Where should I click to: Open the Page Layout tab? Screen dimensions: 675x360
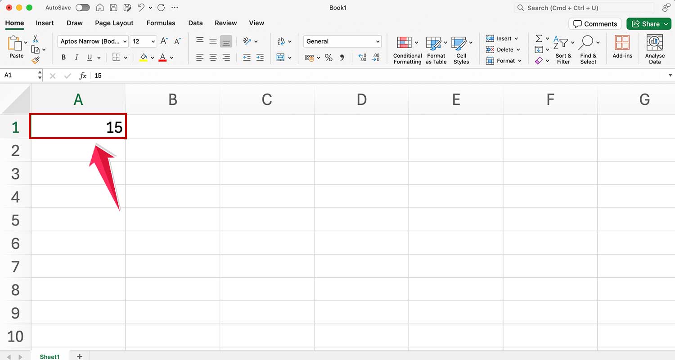pyautogui.click(x=114, y=23)
